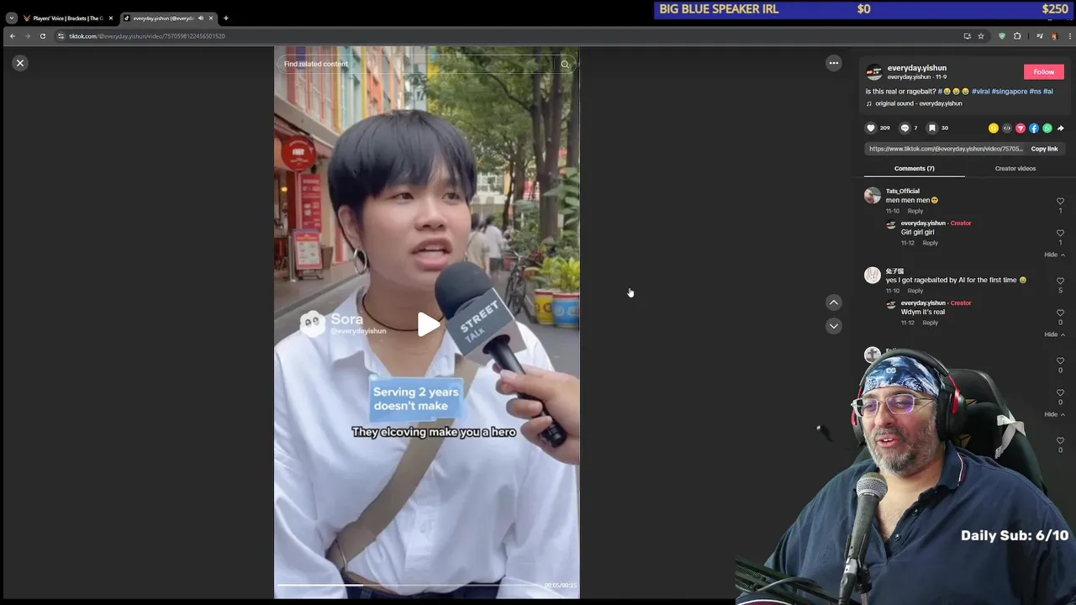Mute the TikTok tab audio speaker icon
Image resolution: width=1076 pixels, height=605 pixels.
click(x=200, y=18)
